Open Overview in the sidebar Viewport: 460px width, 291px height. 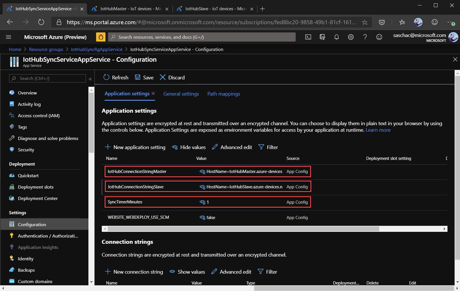27,93
